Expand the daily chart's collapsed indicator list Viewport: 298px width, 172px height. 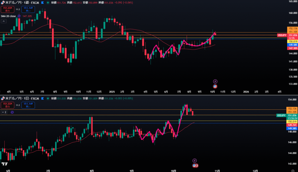[x=4, y=112]
